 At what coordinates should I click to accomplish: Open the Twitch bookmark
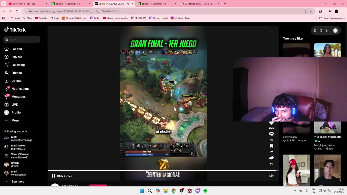[x=95, y=18]
